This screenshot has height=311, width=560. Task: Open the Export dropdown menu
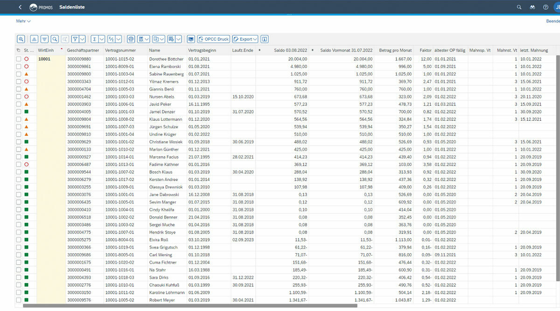pyautogui.click(x=245, y=39)
